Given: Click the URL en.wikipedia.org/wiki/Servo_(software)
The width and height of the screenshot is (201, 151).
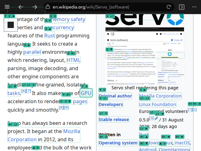Looking at the screenshot, I should 91,7.
